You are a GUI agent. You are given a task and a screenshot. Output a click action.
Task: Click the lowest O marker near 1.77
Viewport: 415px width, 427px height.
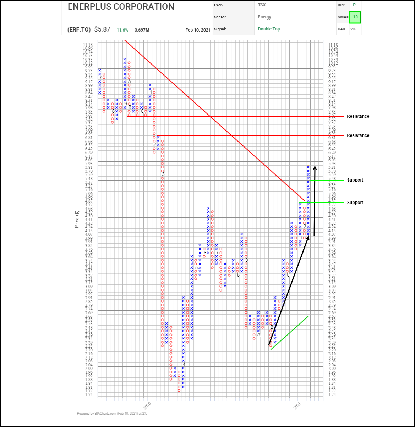[179, 390]
